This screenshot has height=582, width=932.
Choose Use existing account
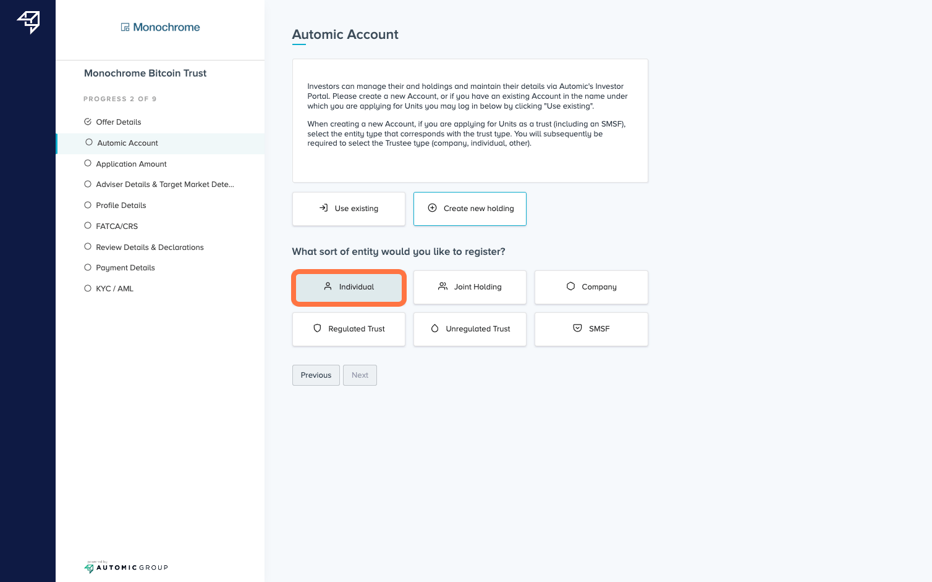[349, 209]
